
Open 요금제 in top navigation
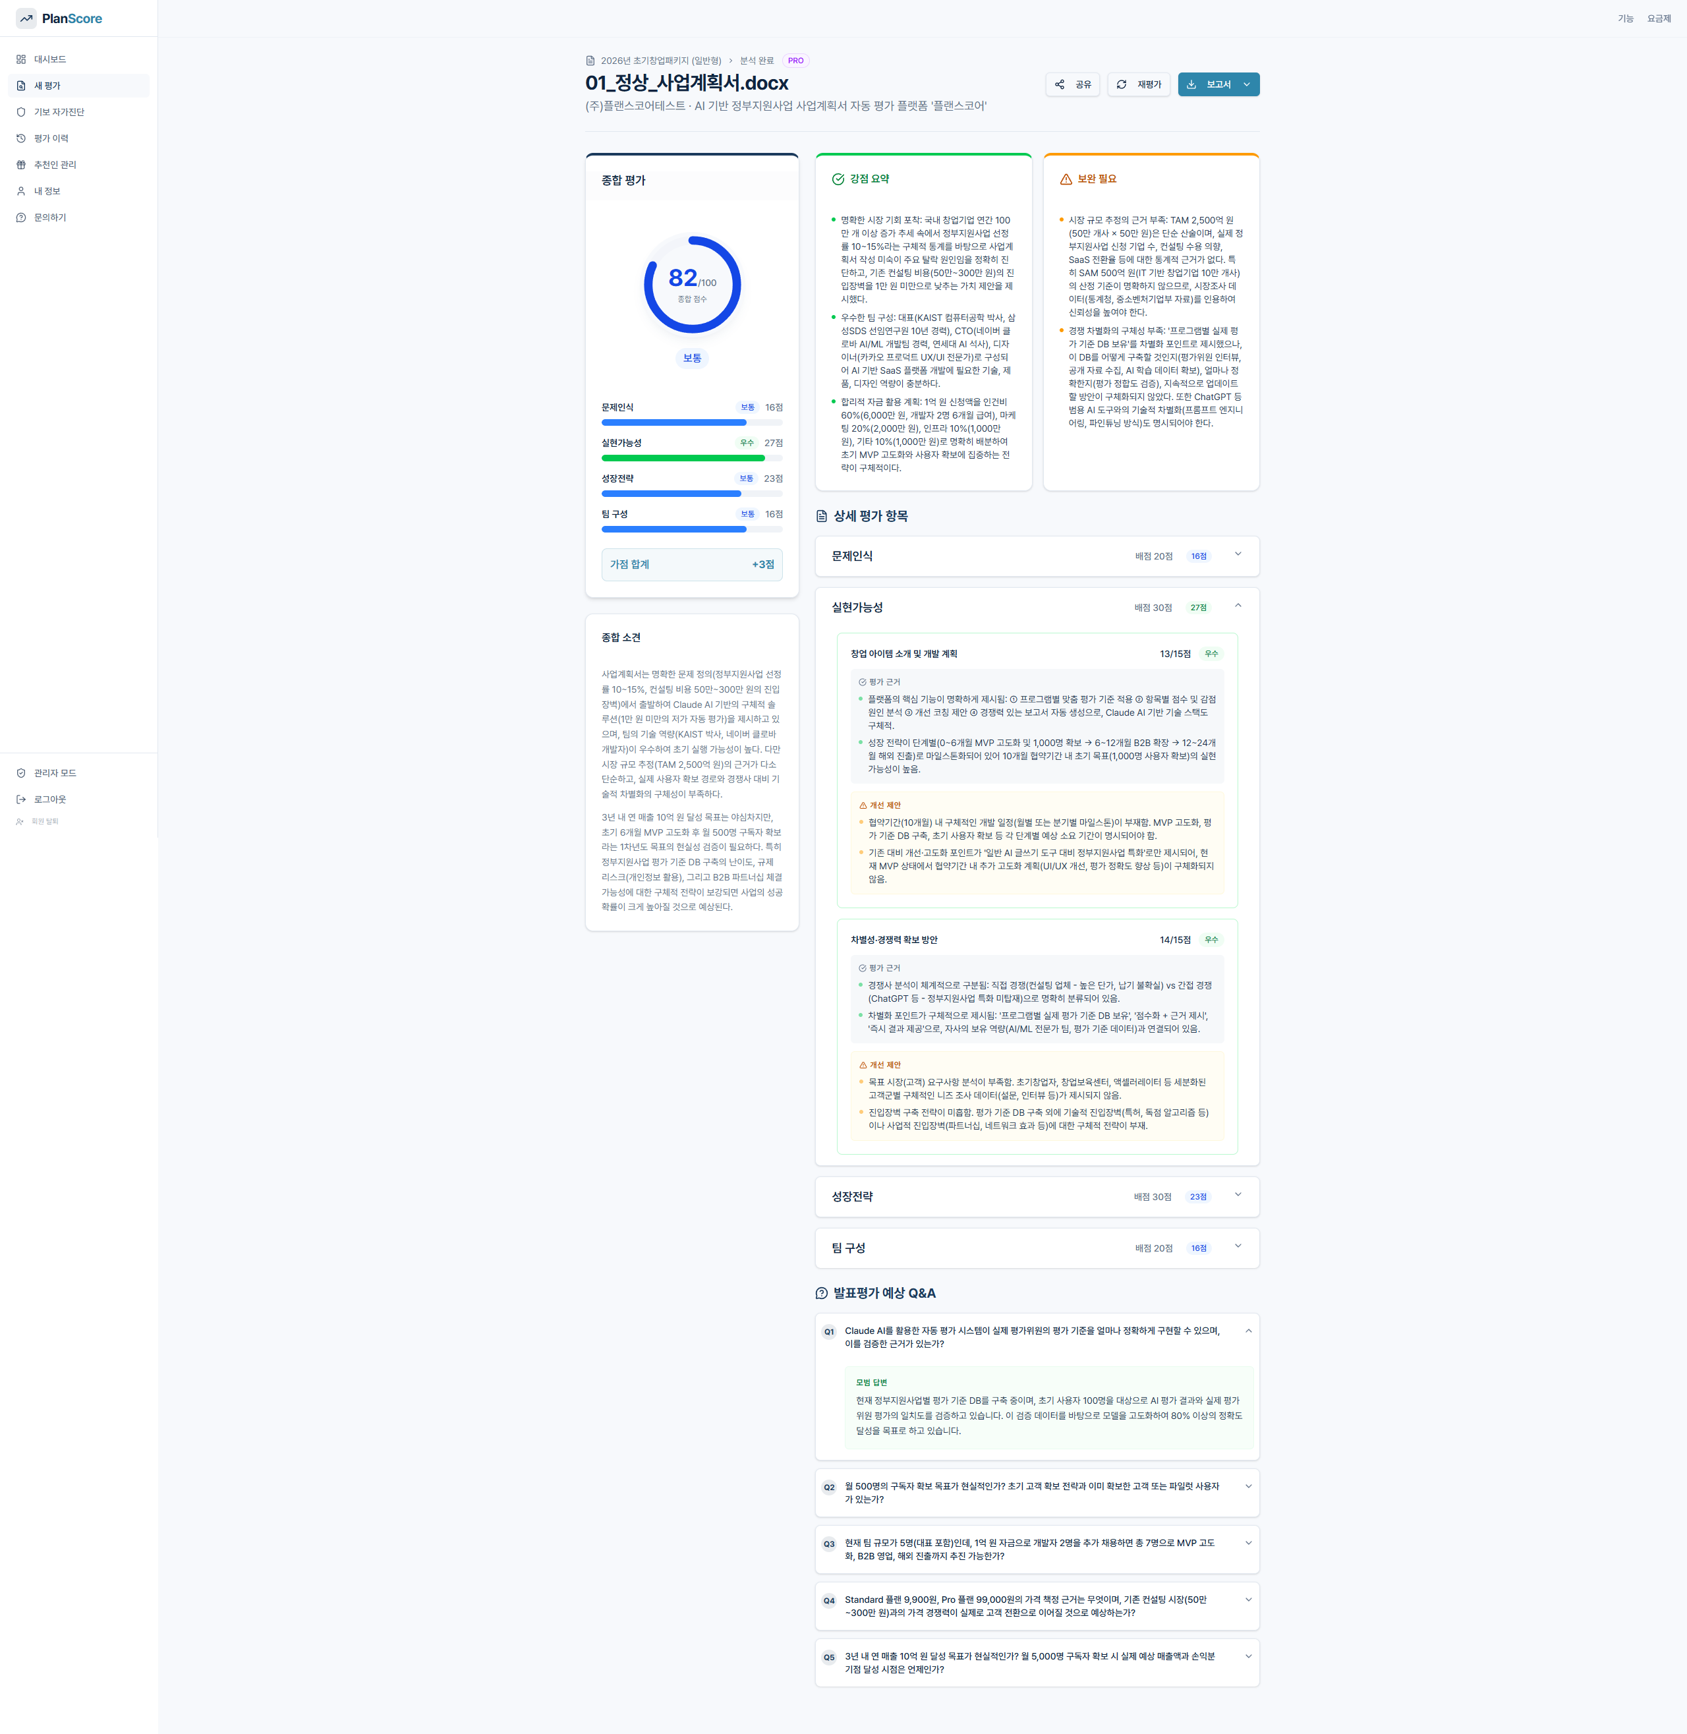click(1658, 18)
